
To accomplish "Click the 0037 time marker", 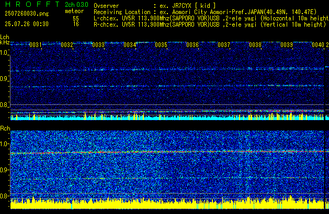I will point(224,45).
